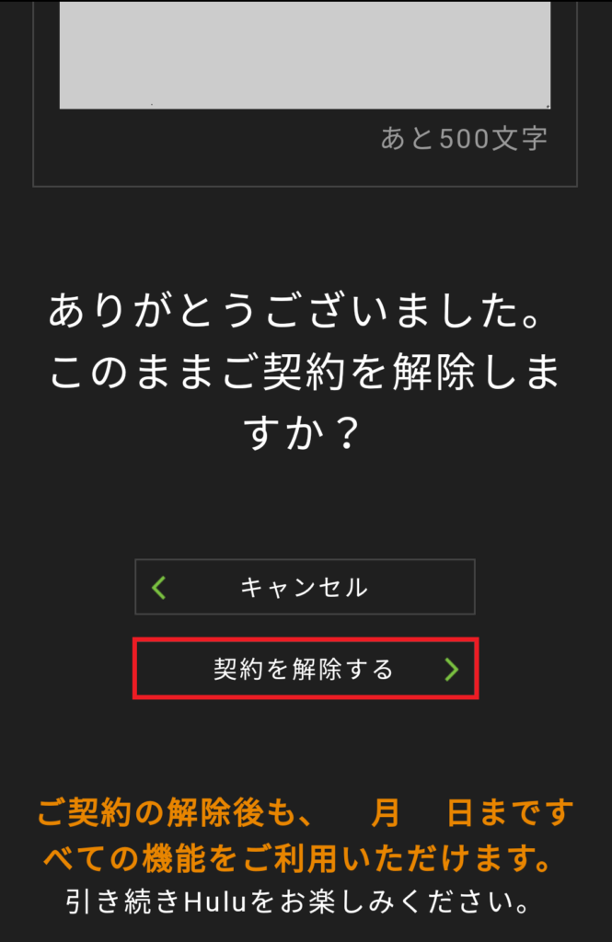Click the 契約を解除する label text

(x=304, y=670)
